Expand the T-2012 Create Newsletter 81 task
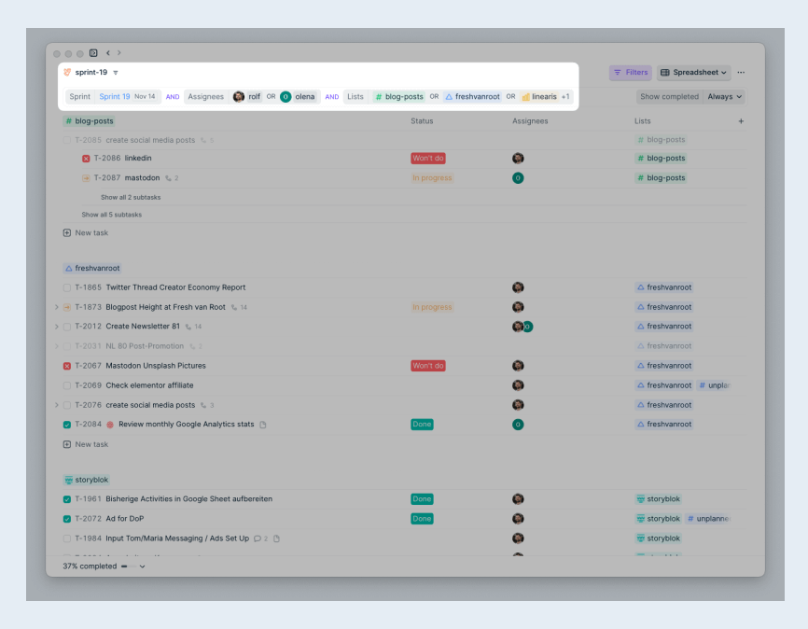The image size is (808, 629). click(x=56, y=327)
